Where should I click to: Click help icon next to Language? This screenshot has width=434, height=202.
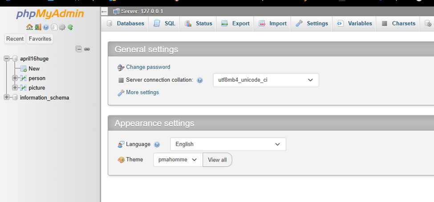pyautogui.click(x=157, y=144)
